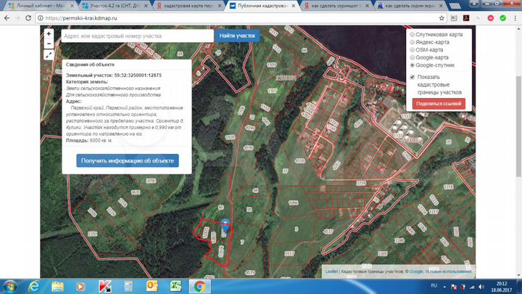
Task: Click Получить информацию об объекте button
Action: tap(127, 160)
